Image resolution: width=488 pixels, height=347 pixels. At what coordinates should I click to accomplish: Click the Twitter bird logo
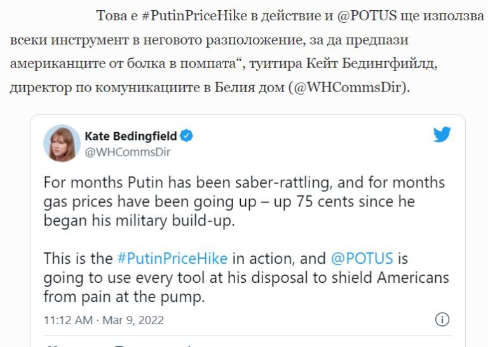coord(442,134)
